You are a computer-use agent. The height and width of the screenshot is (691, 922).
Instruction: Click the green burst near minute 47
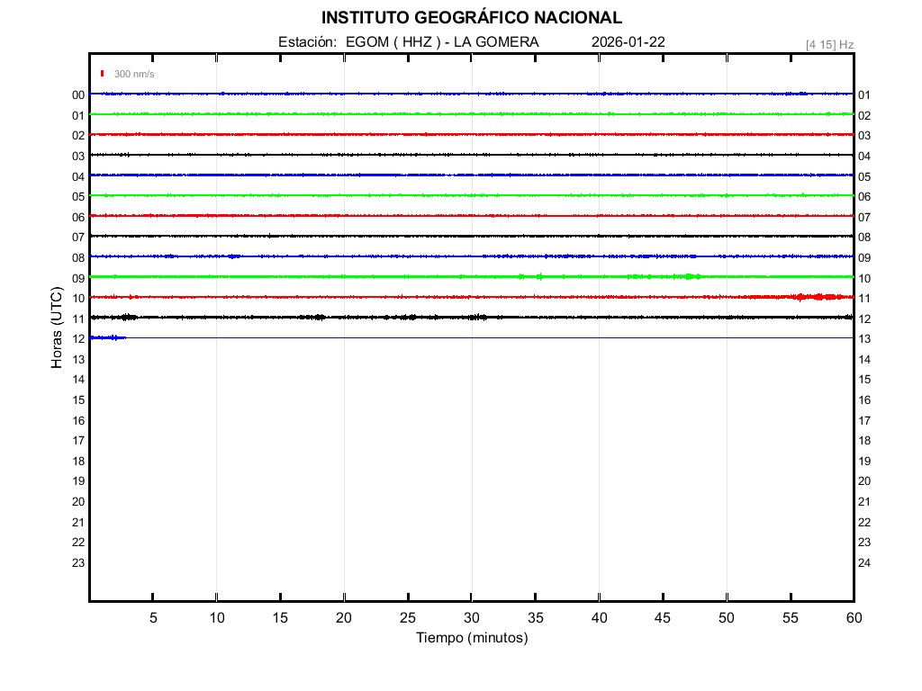pyautogui.click(x=690, y=276)
